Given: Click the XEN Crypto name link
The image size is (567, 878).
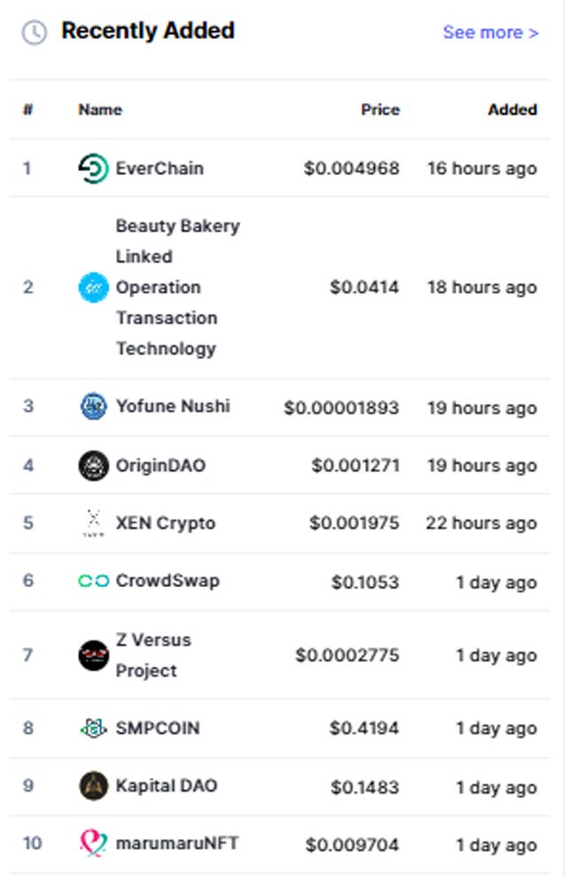Looking at the screenshot, I should tap(166, 523).
